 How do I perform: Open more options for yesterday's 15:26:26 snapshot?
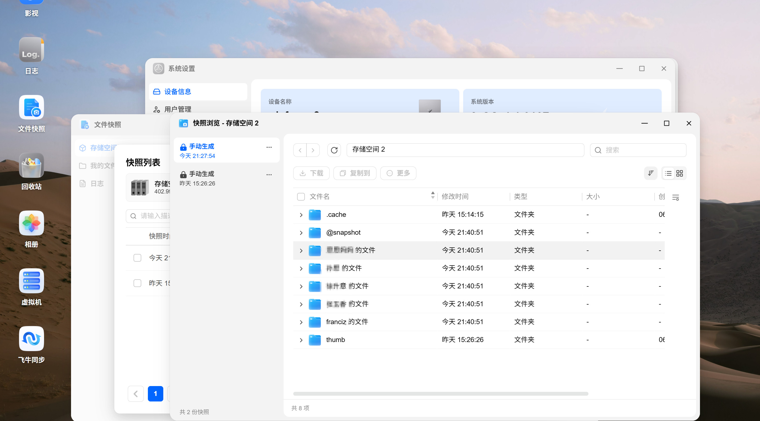click(269, 174)
